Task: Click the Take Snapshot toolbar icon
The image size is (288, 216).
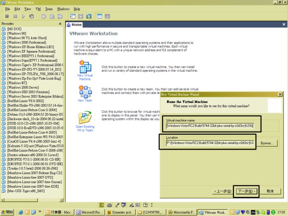Action: coord(44,16)
